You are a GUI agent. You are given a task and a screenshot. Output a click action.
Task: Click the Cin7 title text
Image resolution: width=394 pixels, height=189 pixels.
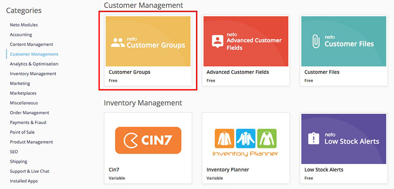click(x=114, y=170)
